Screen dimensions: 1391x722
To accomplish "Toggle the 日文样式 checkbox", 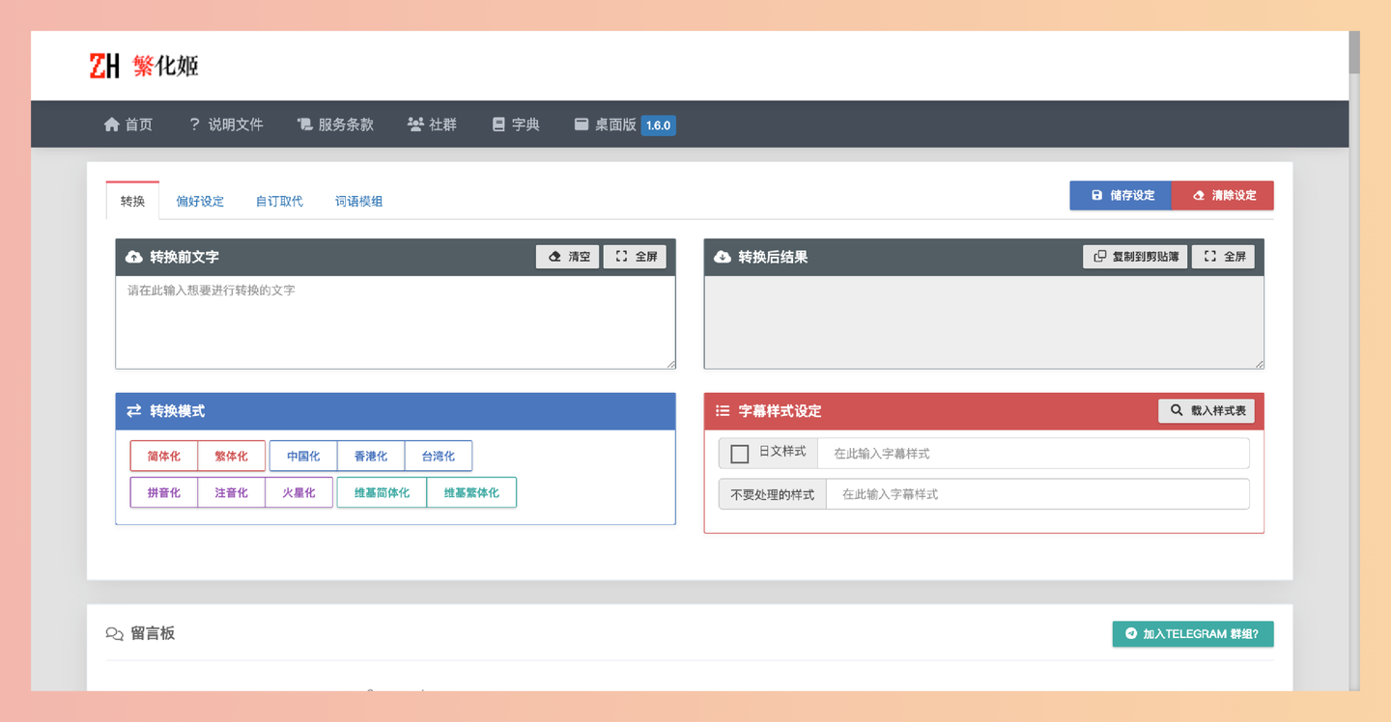I will pos(740,454).
